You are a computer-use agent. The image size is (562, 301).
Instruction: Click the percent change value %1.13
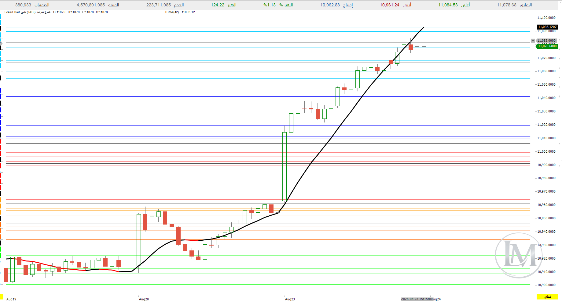[270, 5]
